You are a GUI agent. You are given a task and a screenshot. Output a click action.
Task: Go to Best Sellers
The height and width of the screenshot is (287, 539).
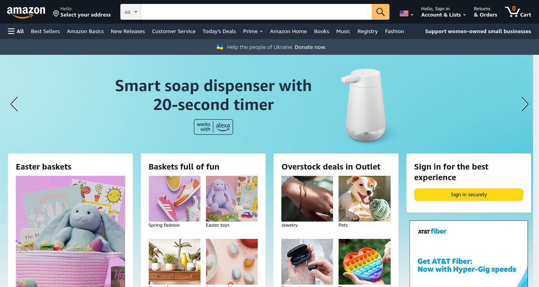point(45,31)
